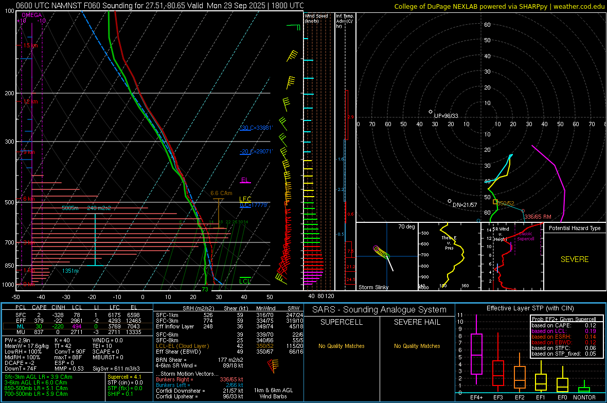The image size is (607, 403).
Task: Click the 1km & 6km AGL wind barb glyph
Action: 273,365
